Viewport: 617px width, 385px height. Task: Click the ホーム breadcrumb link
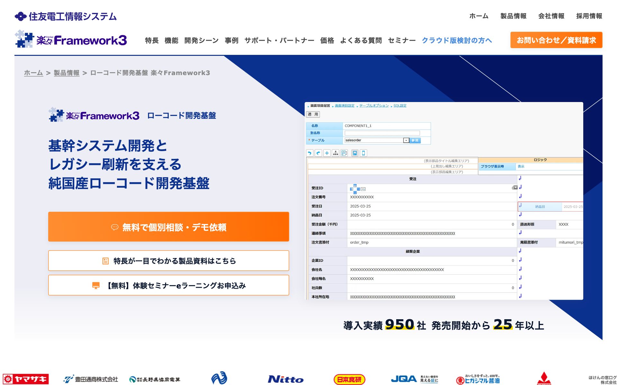33,73
